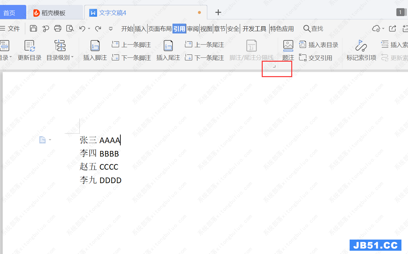Expand the paragraph layout marker dropdown
Viewport: 408px width, 254px height.
click(50, 140)
